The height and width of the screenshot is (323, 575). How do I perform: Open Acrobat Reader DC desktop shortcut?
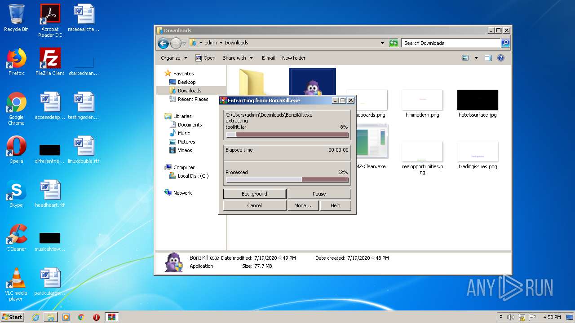click(50, 21)
